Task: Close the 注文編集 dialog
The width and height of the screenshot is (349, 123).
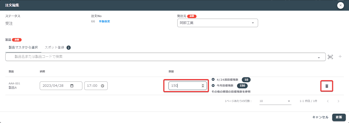Action: click(340, 5)
